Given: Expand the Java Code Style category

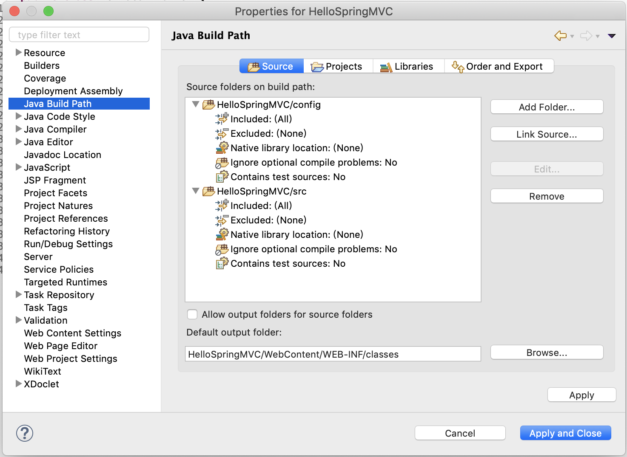Looking at the screenshot, I should (19, 116).
